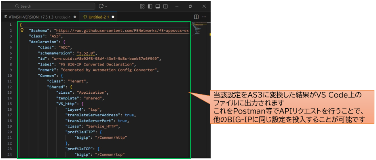Click the Split Editor Right icon
This screenshot has height=160, width=376.
pos(196,17)
